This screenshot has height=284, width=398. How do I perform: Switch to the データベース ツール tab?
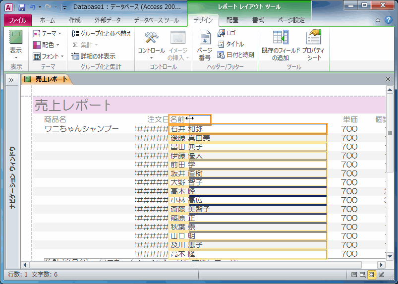tap(156, 20)
